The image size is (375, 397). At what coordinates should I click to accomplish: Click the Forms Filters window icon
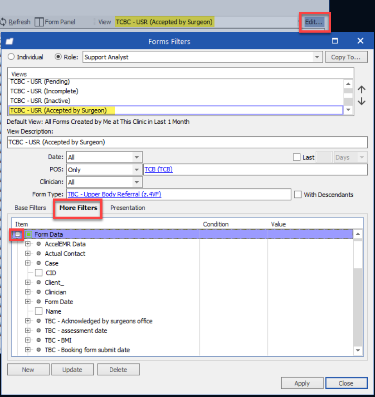[10, 41]
